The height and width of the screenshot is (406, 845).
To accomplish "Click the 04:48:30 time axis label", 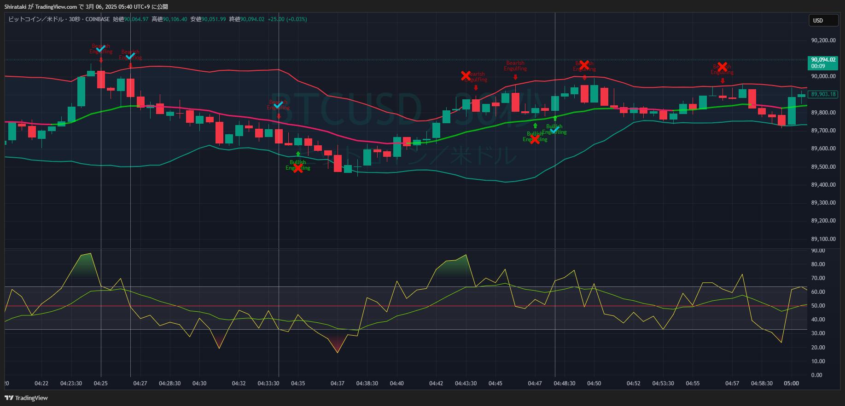I will tap(565, 383).
